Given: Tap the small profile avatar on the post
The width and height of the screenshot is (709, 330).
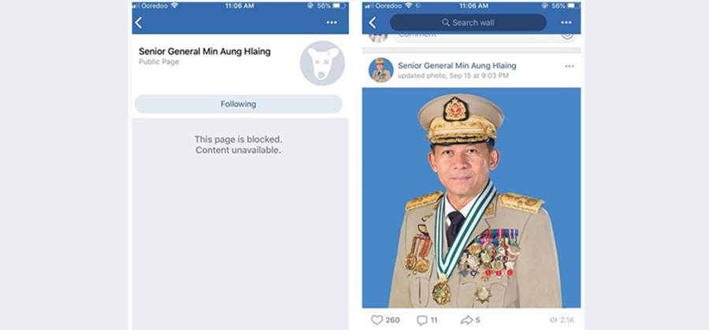Looking at the screenshot, I should tap(380, 70).
